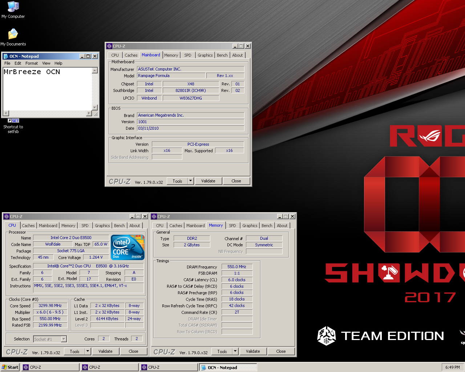
Task: Click Validate in Memory CPU-Z window
Action: (253, 351)
